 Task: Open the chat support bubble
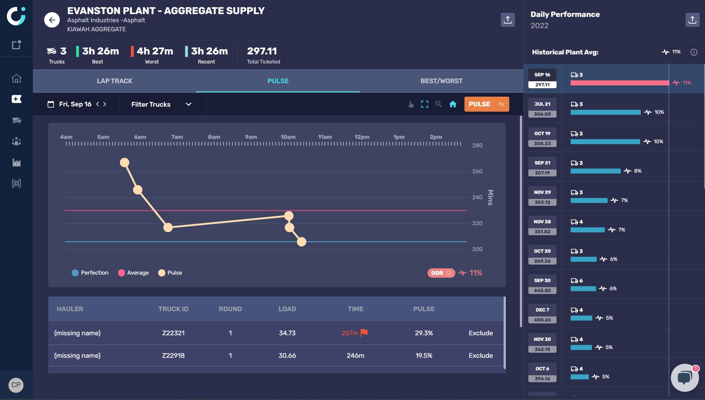pyautogui.click(x=685, y=377)
